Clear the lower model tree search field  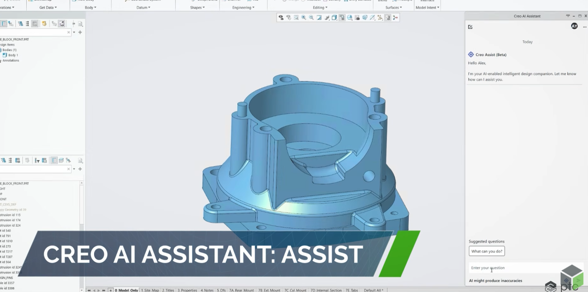69,169
